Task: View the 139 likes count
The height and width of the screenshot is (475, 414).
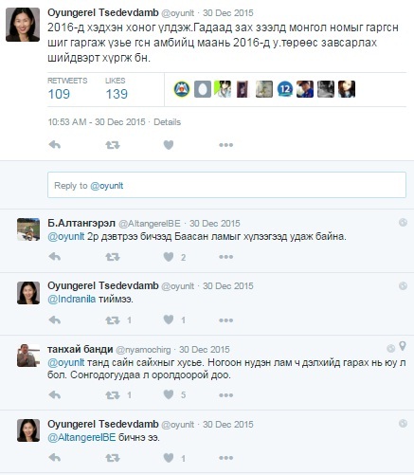Action: [117, 94]
